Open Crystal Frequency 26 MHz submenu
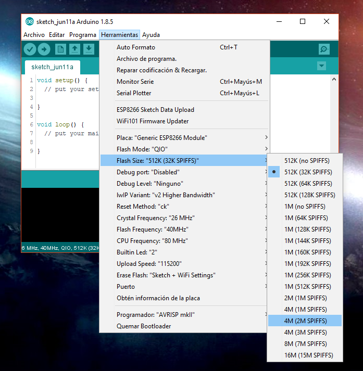Image resolution: width=363 pixels, height=371 pixels. pos(184,218)
